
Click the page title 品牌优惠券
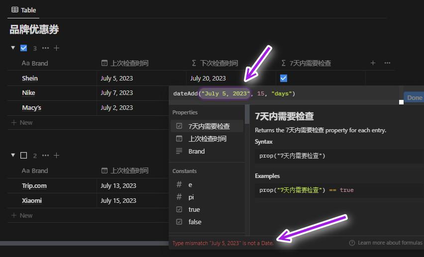tap(34, 29)
